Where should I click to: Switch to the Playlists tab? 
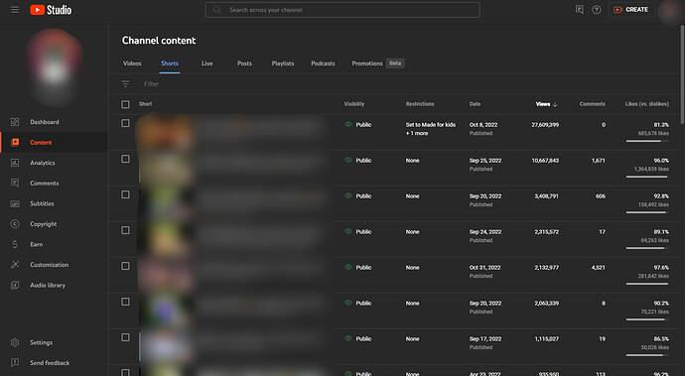(283, 63)
